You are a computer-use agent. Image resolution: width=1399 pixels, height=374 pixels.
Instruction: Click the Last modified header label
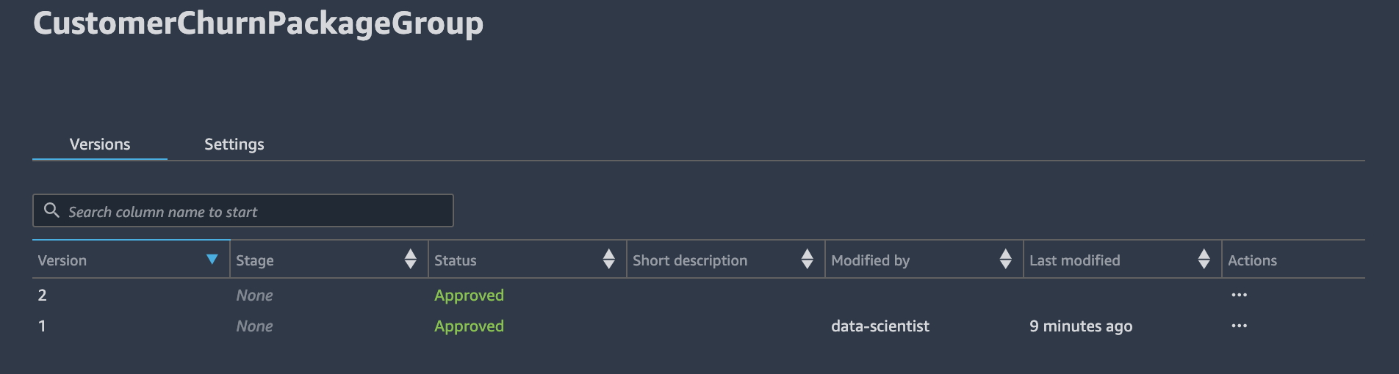pos(1074,260)
